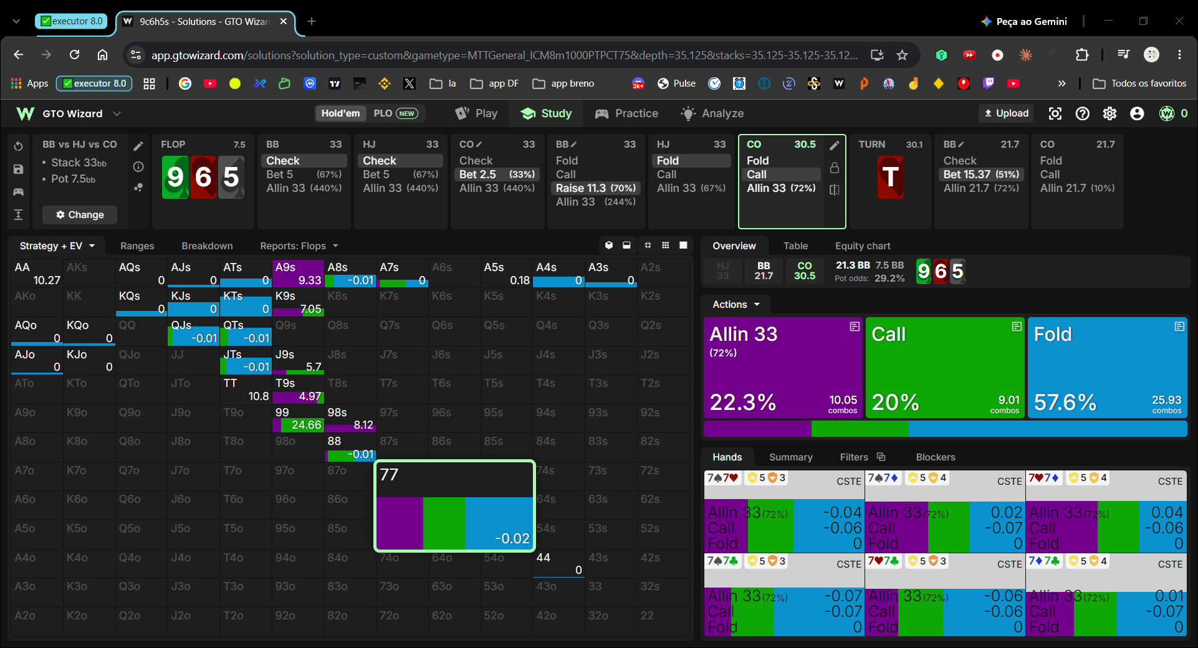Edit the selected CO action with pencil icon
This screenshot has height=648, width=1198.
point(835,146)
